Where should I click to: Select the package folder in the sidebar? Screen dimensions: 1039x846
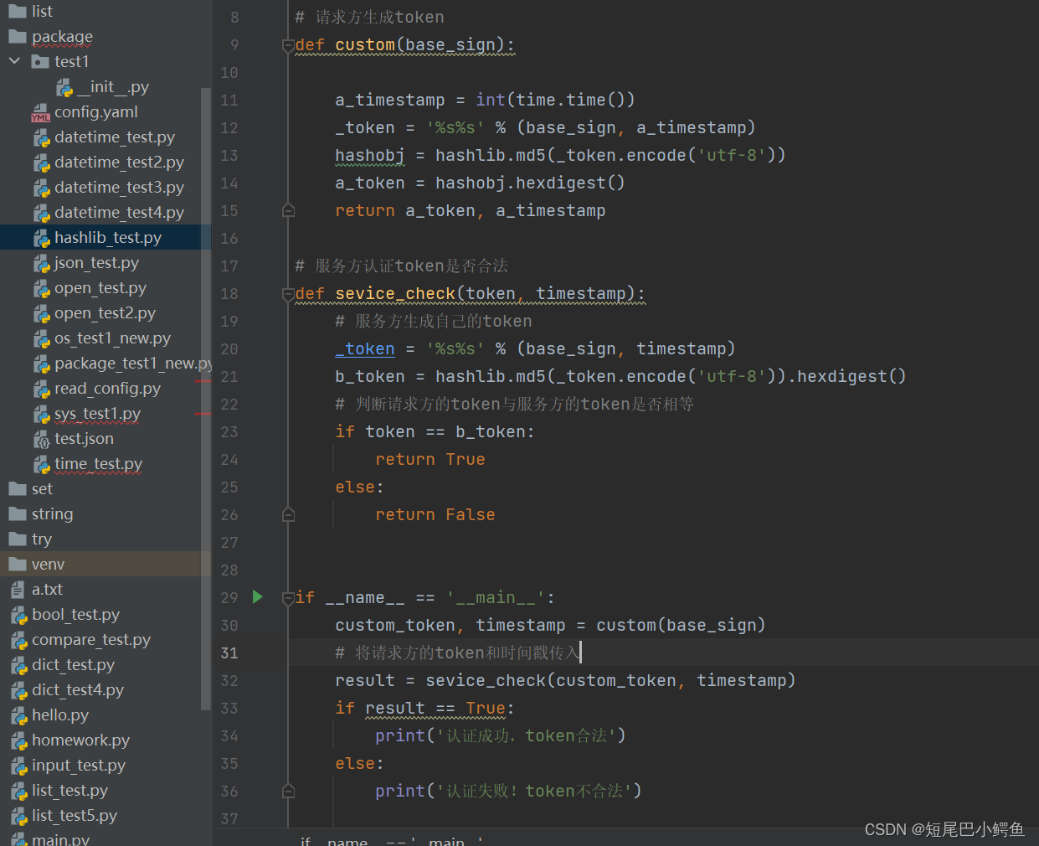coord(59,36)
